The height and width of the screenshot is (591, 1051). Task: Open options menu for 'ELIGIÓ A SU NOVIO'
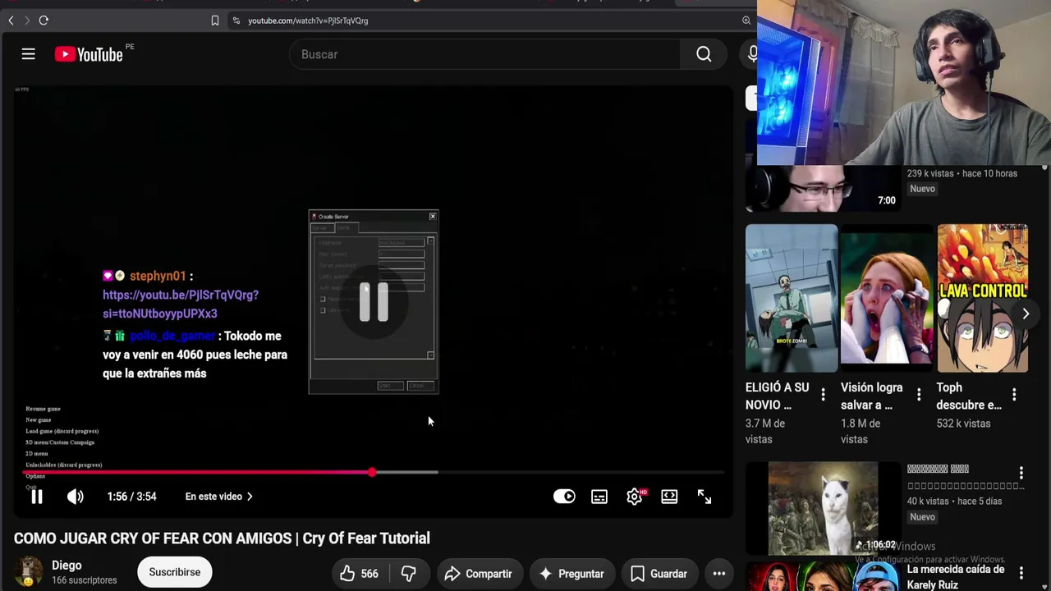(x=823, y=395)
